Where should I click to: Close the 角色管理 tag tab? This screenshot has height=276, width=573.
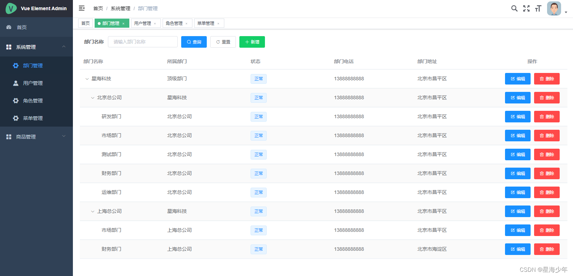[186, 23]
